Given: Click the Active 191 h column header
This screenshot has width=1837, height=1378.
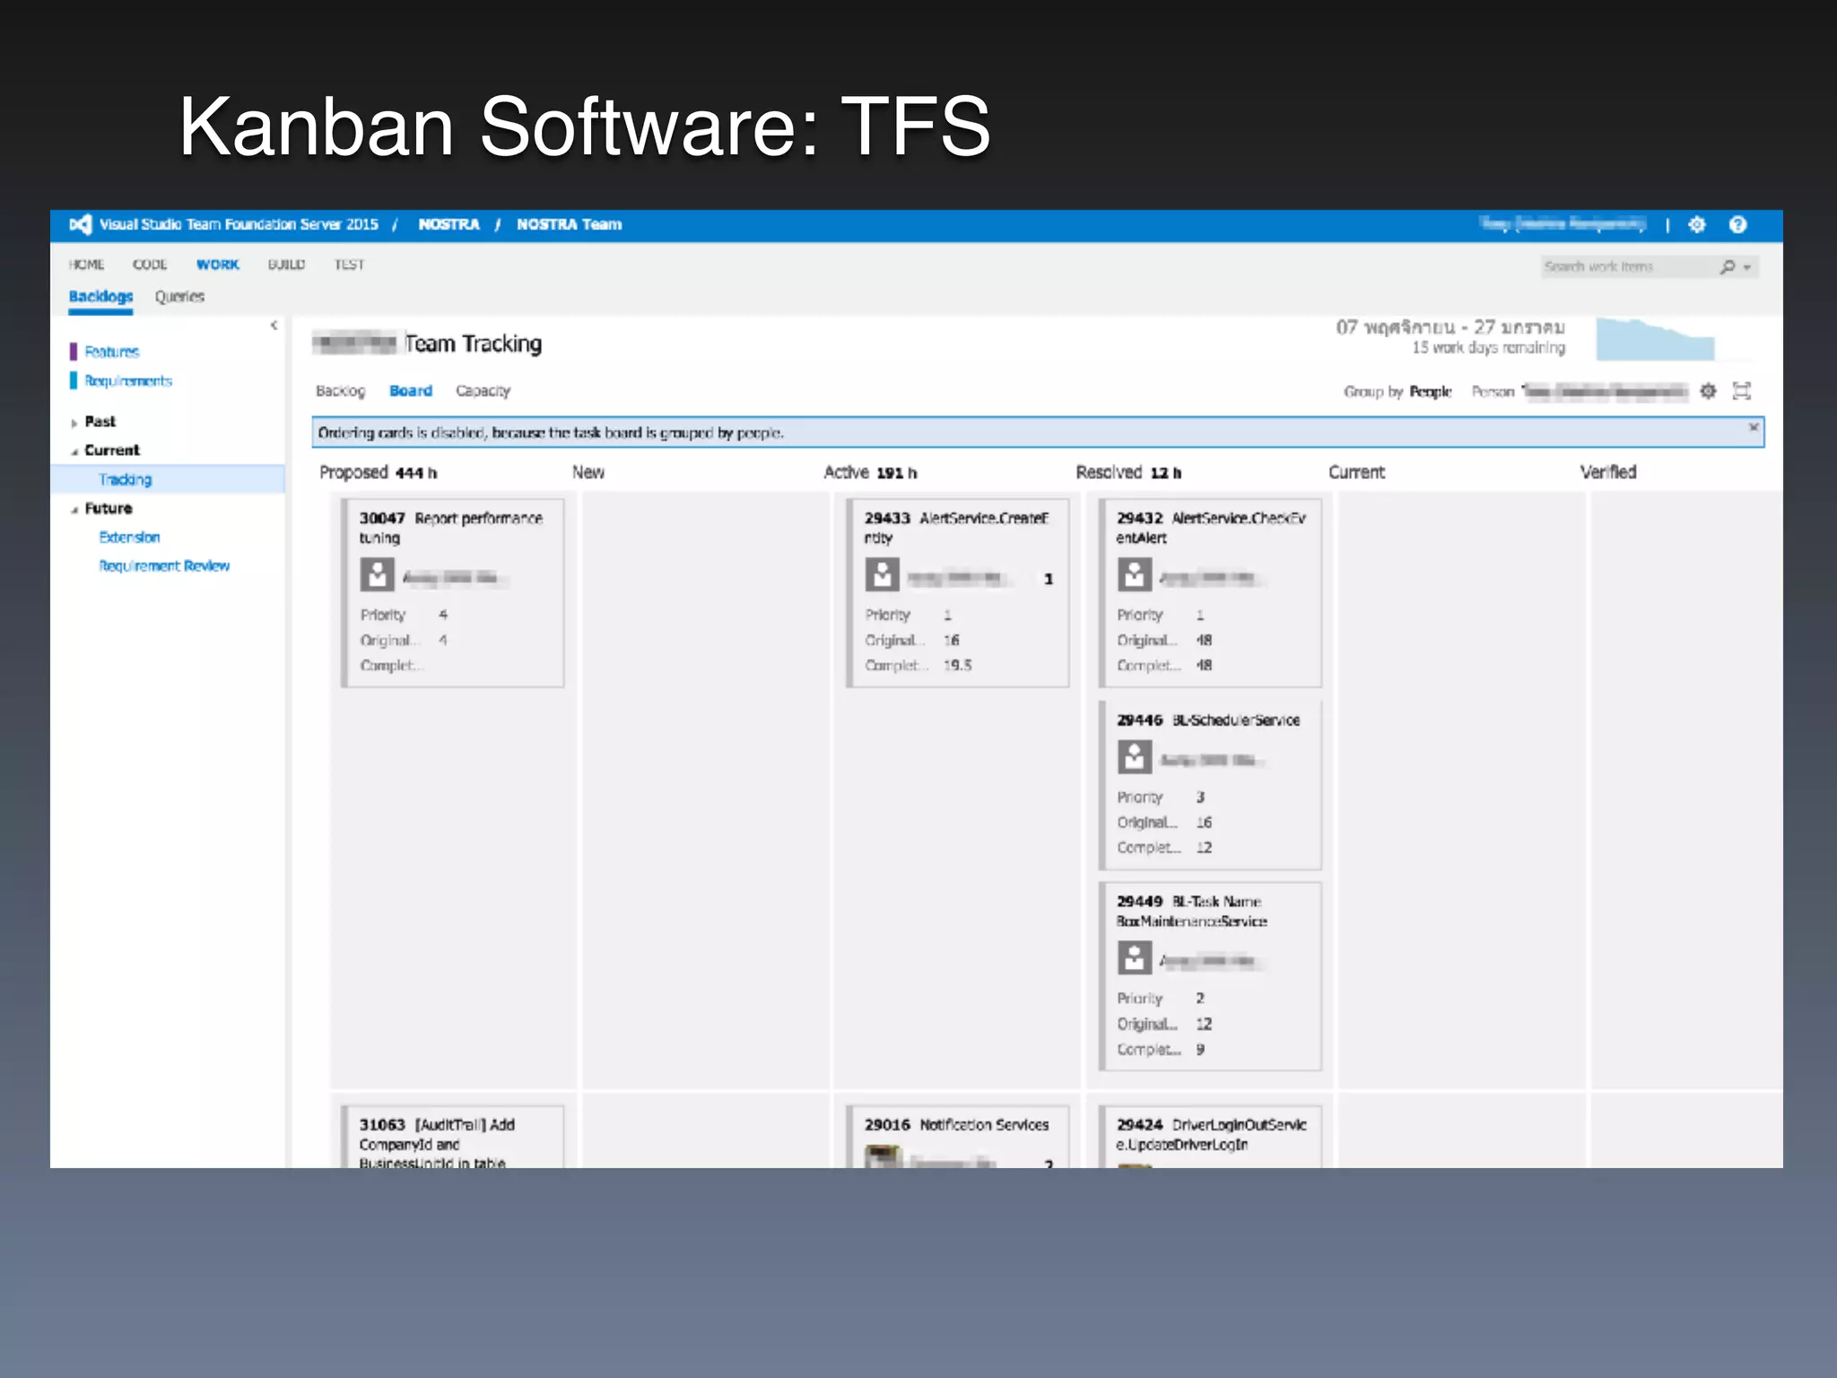Looking at the screenshot, I should click(870, 473).
